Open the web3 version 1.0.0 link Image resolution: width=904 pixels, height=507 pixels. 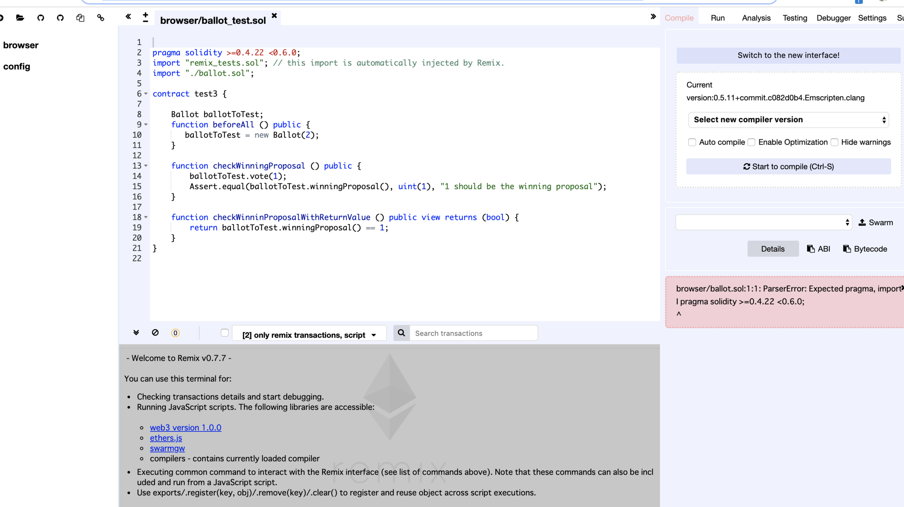pos(185,427)
